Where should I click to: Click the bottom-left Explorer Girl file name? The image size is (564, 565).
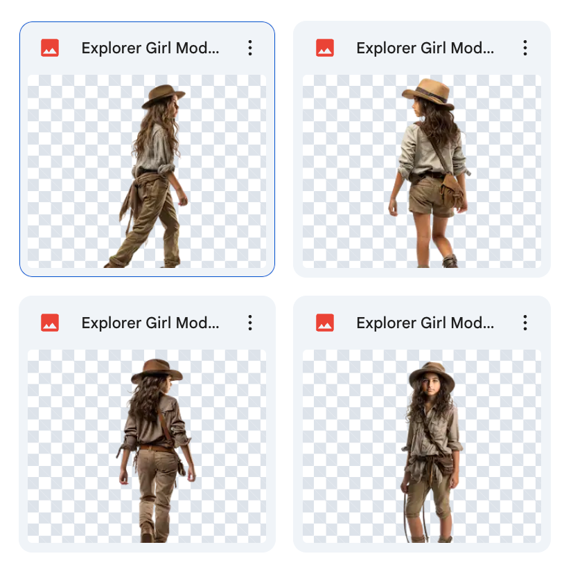pyautogui.click(x=150, y=323)
